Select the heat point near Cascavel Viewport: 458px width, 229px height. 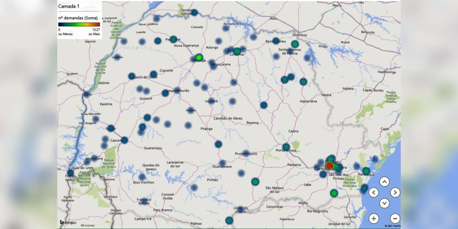(x=124, y=140)
